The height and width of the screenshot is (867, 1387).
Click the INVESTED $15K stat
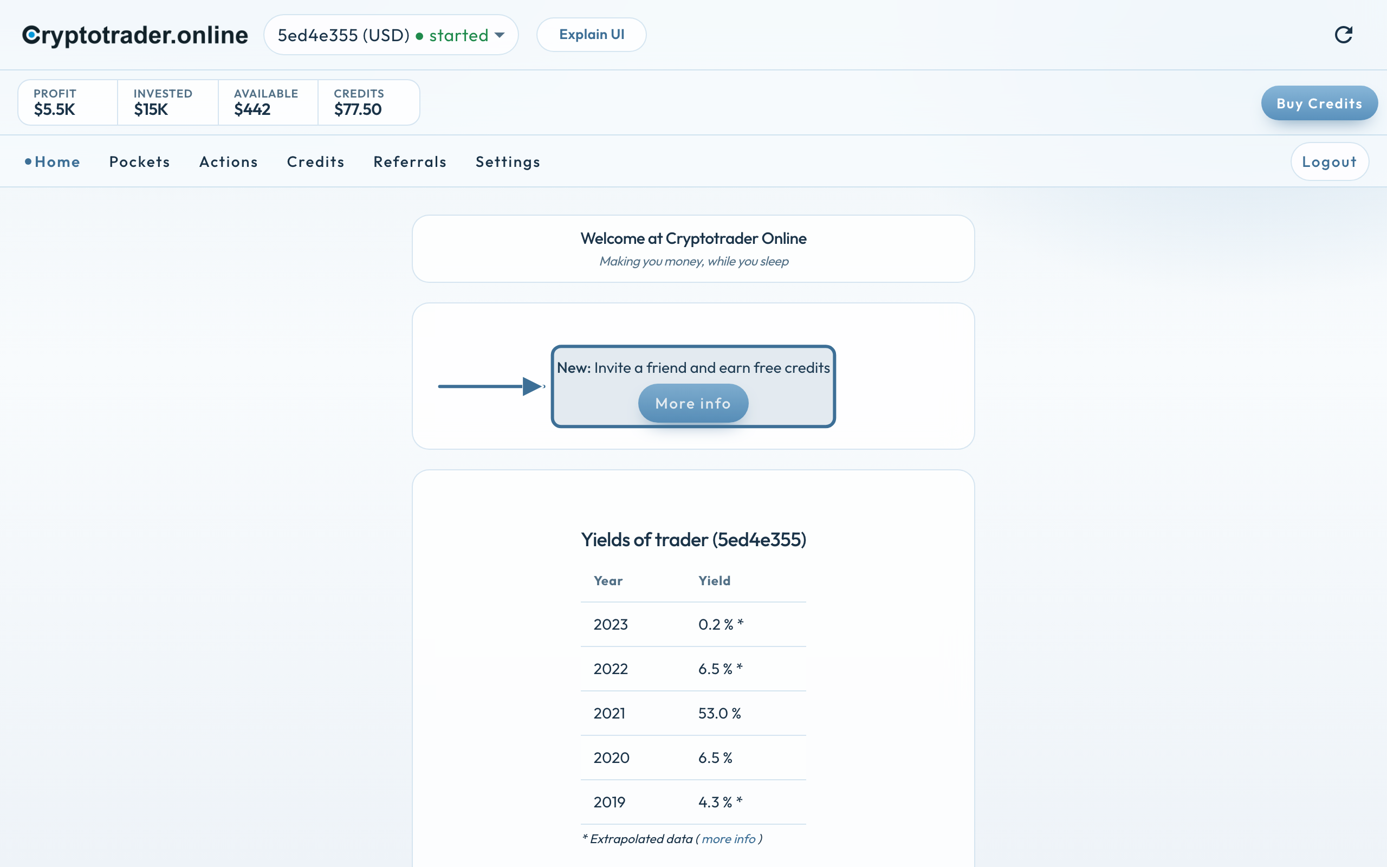[x=168, y=102]
